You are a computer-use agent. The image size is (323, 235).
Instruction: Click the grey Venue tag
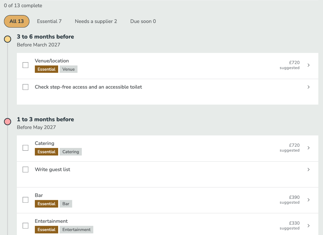tap(68, 69)
